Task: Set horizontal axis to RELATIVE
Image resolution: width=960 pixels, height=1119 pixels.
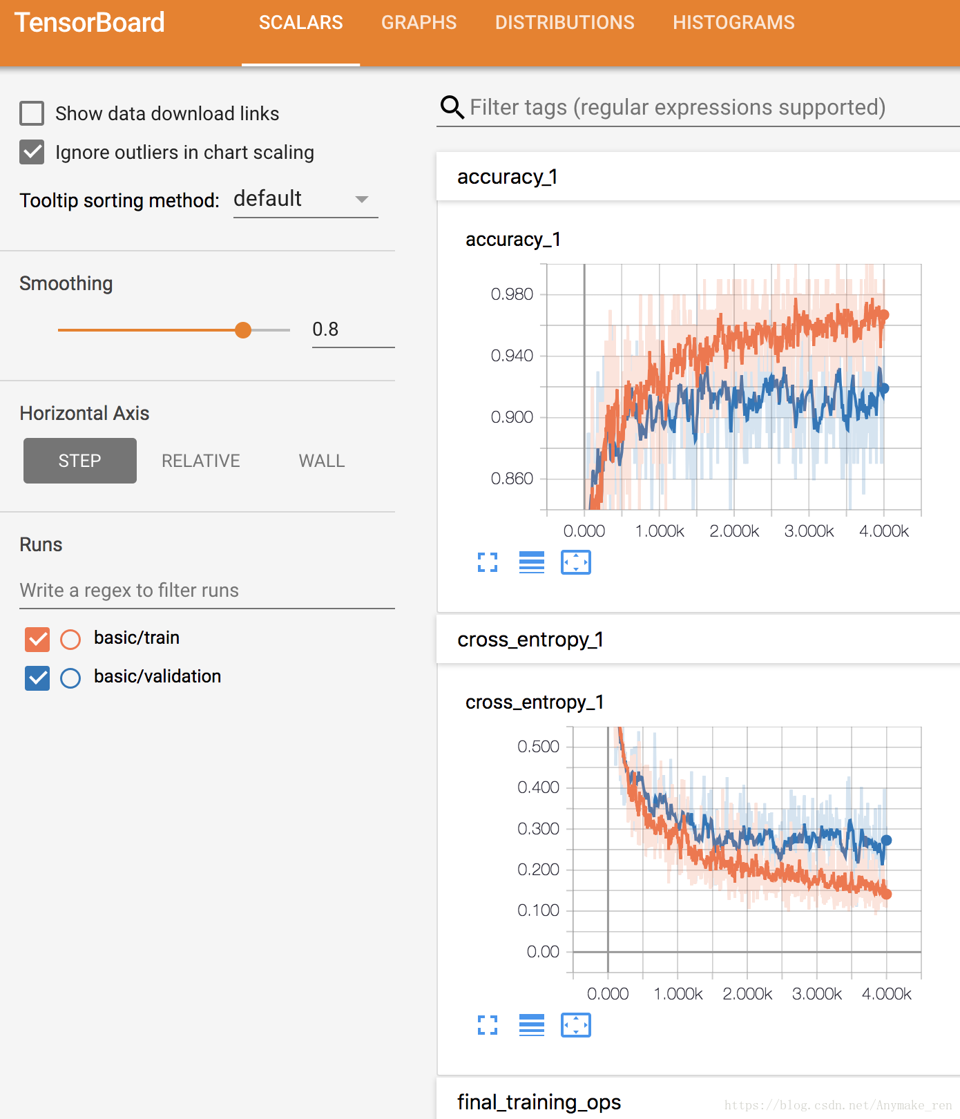Action: tap(201, 461)
